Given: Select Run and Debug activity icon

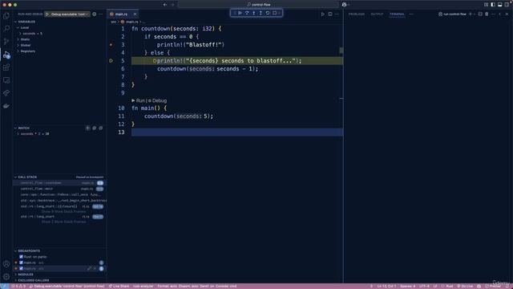Looking at the screenshot, I should (6, 55).
